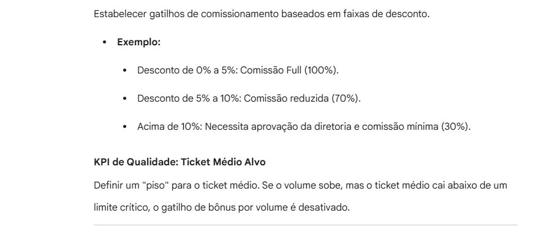Click the paragraph line starting 'Definir um'

click(300, 186)
